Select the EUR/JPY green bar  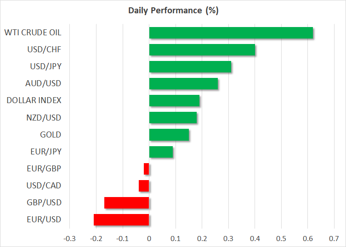click(161, 152)
